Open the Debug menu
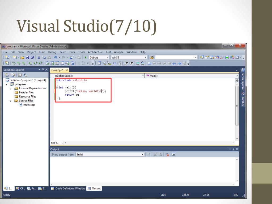 (x=52, y=52)
